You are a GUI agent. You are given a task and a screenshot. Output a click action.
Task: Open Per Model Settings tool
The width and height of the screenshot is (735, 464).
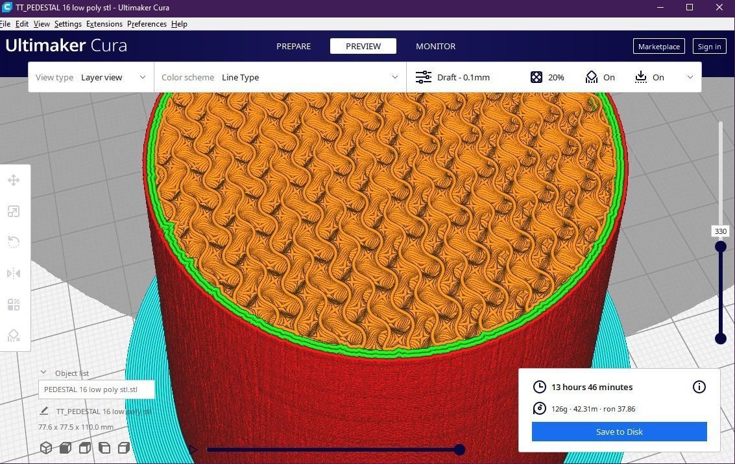(14, 305)
